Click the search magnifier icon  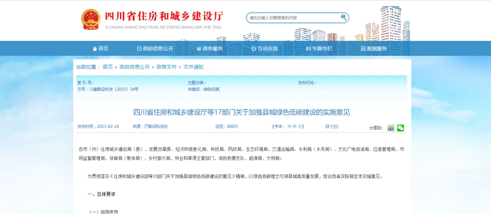[344, 17]
